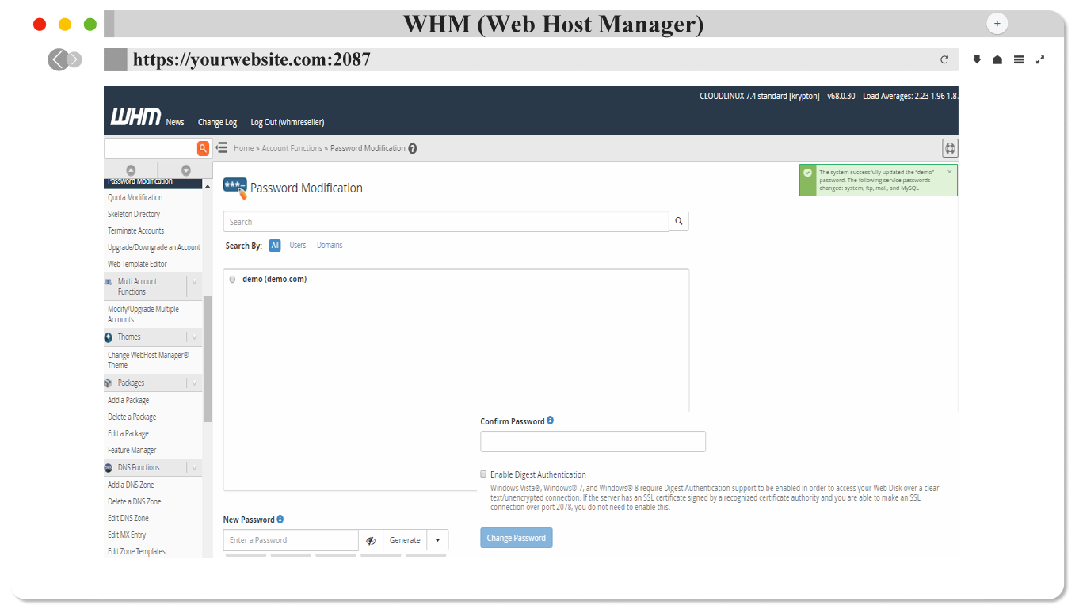Click the browser home icon
Viewport: 1079px width, 609px height.
(x=997, y=60)
